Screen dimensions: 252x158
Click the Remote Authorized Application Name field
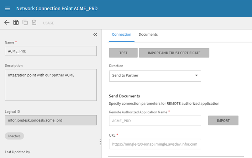pyautogui.click(x=155, y=120)
